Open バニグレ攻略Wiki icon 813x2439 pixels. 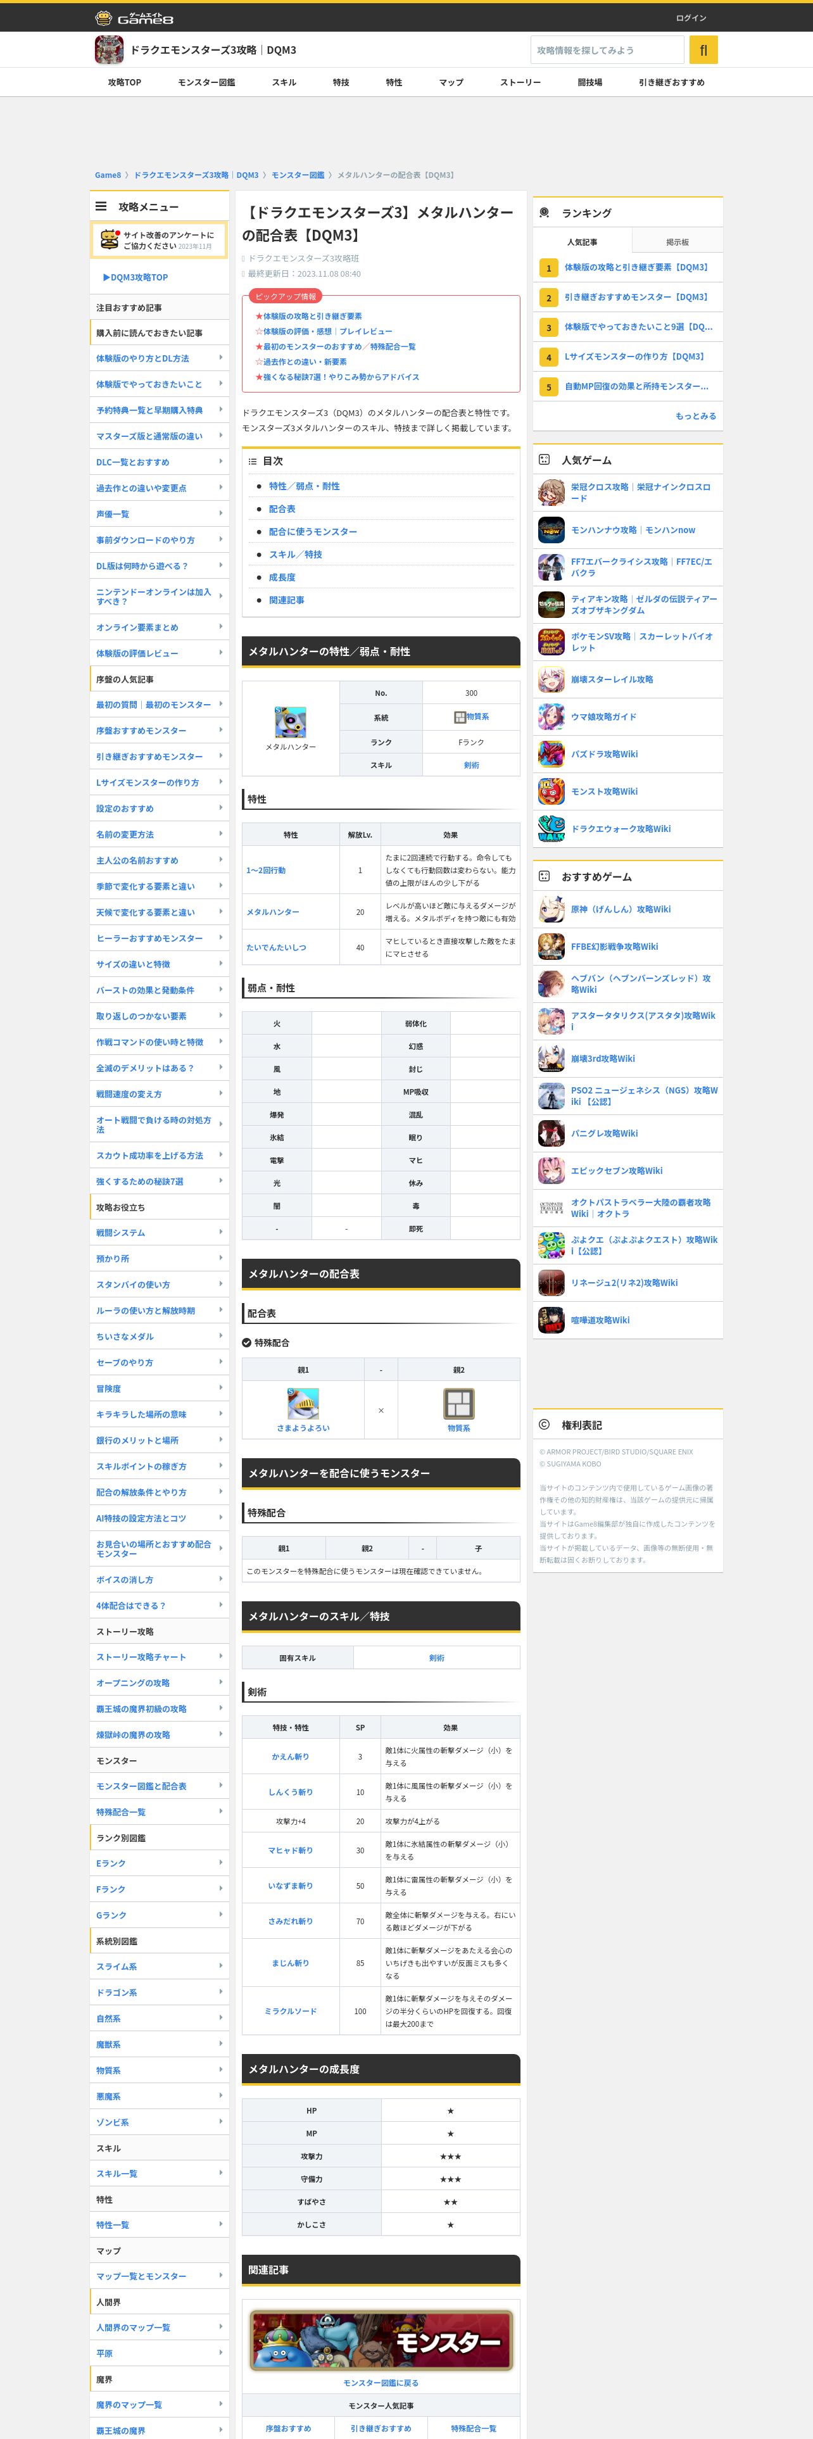point(551,1133)
